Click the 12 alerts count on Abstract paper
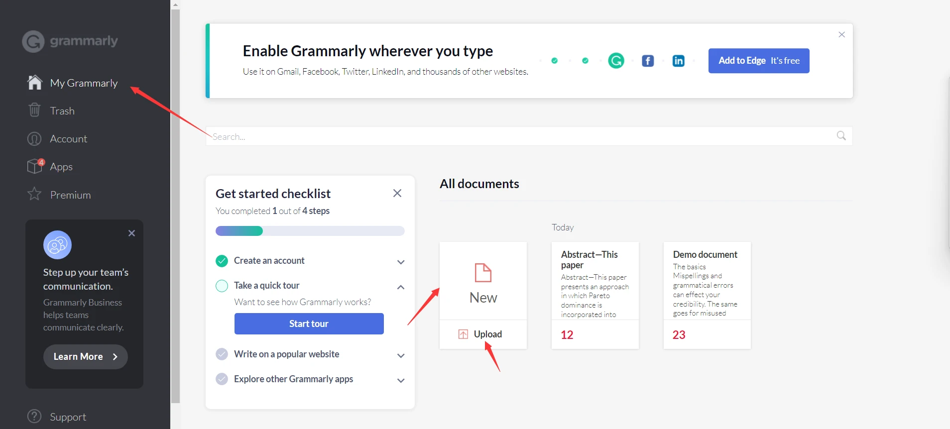This screenshot has width=950, height=429. 567,335
